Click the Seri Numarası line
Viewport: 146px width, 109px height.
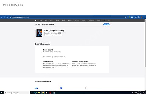click(53, 35)
